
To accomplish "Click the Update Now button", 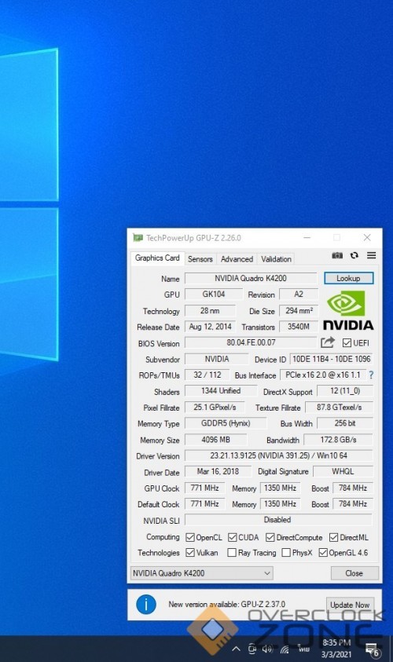I will [x=350, y=605].
